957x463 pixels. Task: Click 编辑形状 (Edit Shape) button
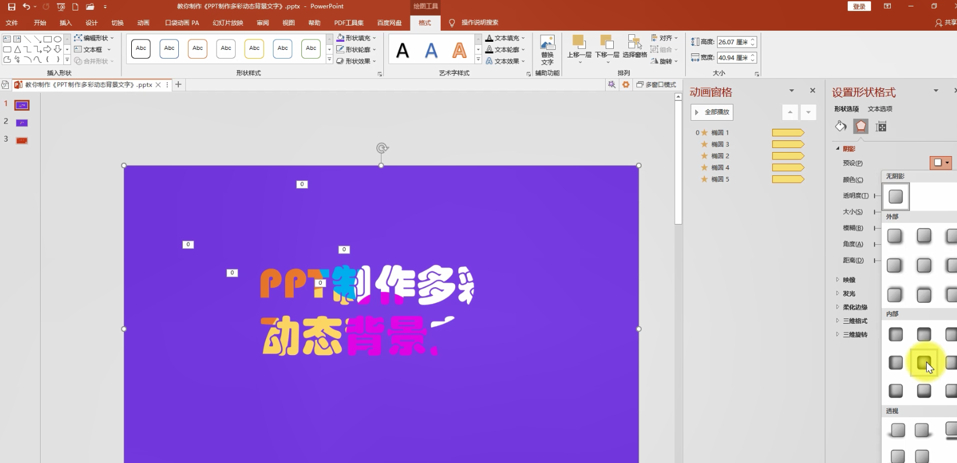[95, 38]
